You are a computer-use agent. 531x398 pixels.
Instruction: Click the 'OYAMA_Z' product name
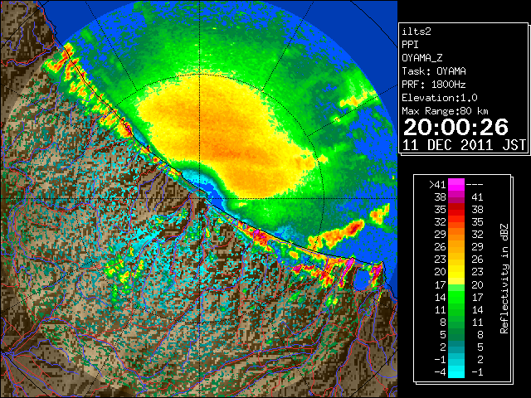(x=422, y=58)
